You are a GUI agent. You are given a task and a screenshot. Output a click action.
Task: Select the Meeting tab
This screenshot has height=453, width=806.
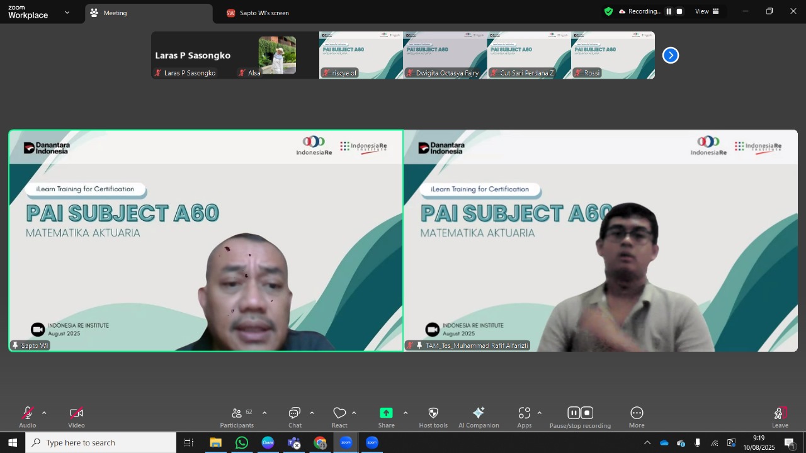pyautogui.click(x=149, y=13)
